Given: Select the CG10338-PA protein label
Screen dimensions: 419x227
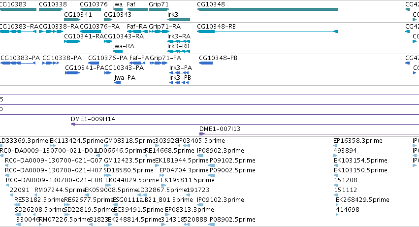Looking at the screenshot, I should point(62,58).
